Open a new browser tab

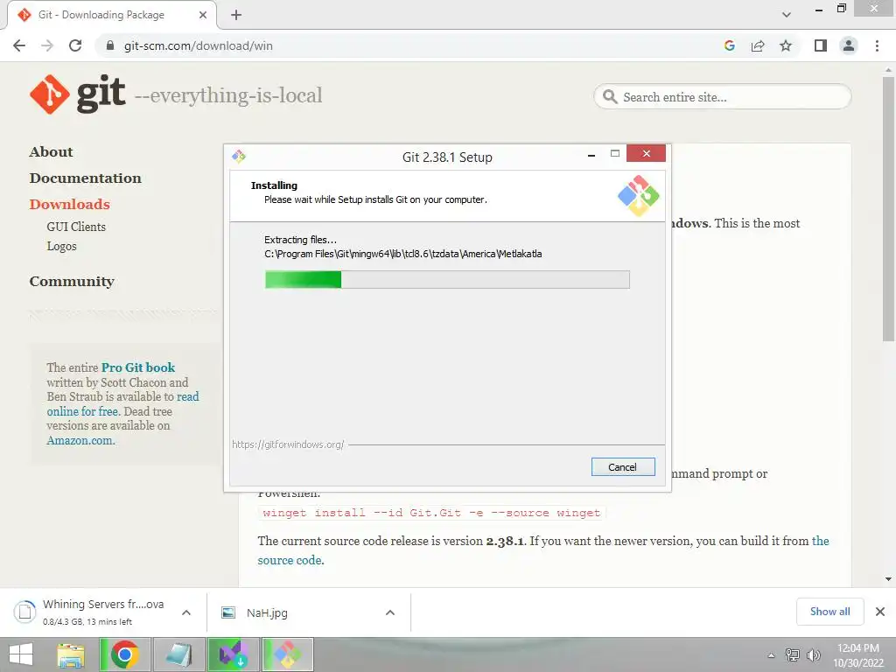[236, 15]
